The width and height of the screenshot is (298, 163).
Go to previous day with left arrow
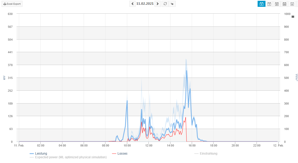pos(132,4)
